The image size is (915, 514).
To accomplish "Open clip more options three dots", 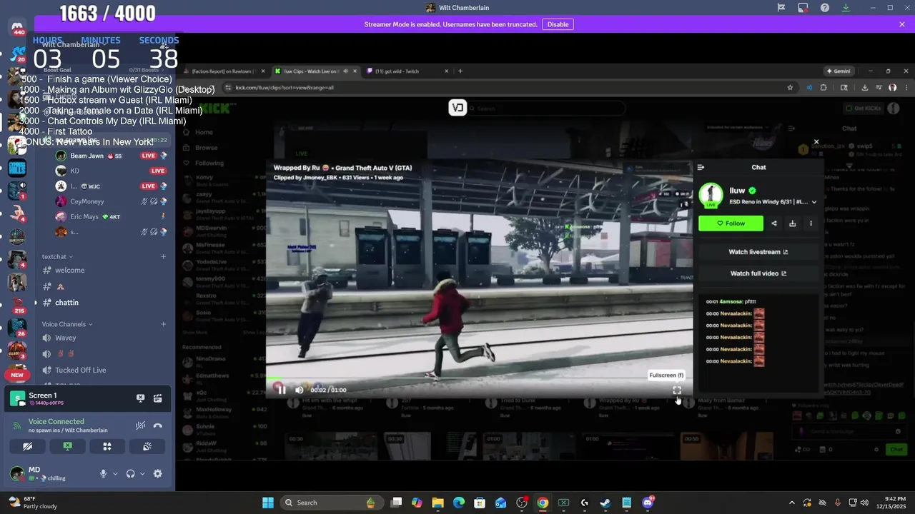I will point(811,223).
